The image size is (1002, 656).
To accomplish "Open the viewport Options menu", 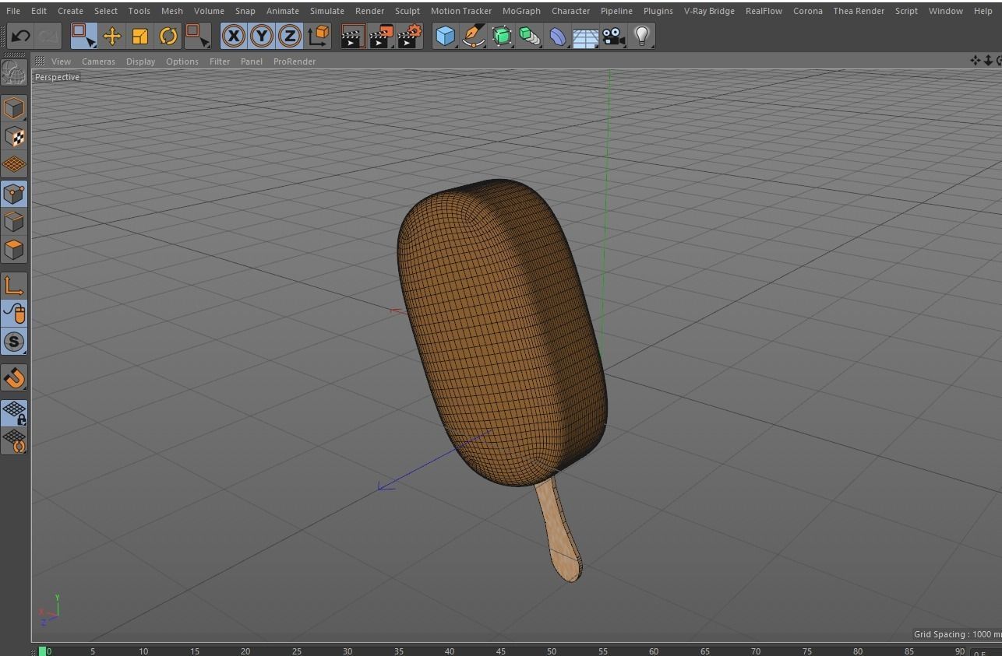I will click(182, 61).
